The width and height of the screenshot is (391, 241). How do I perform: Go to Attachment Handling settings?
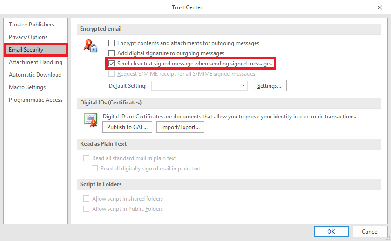coord(35,62)
